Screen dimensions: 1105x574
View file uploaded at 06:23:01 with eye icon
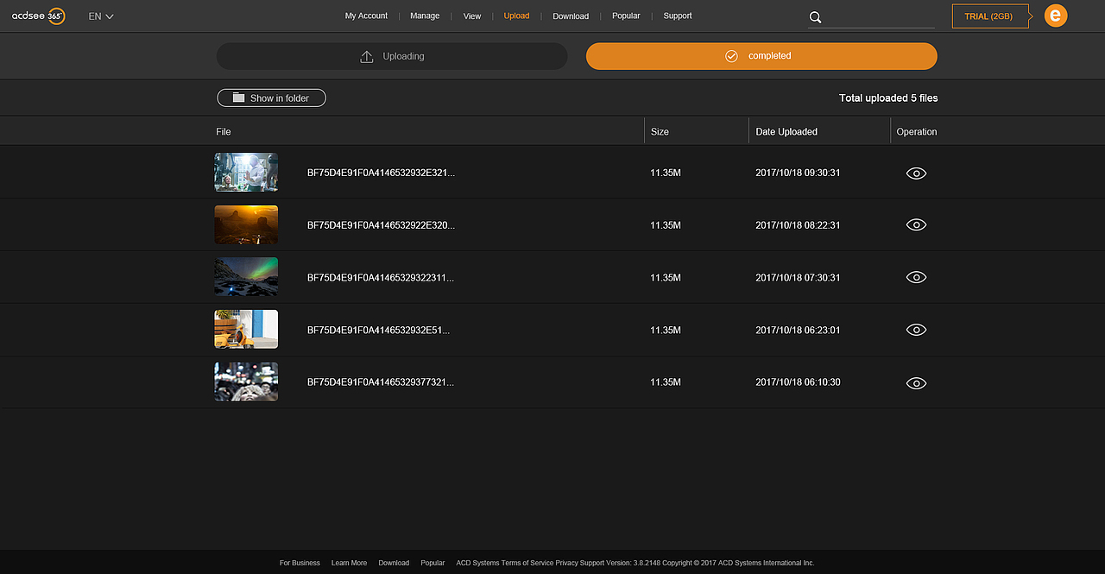click(x=916, y=330)
